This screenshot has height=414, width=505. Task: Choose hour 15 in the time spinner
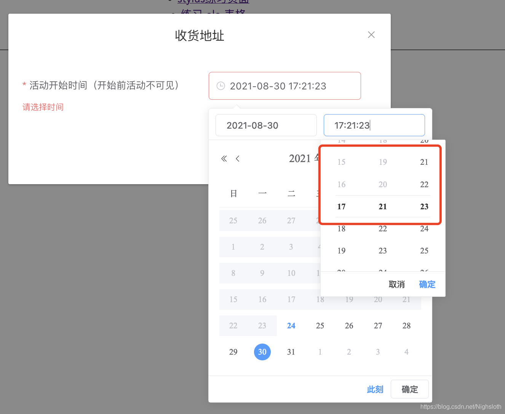click(341, 162)
